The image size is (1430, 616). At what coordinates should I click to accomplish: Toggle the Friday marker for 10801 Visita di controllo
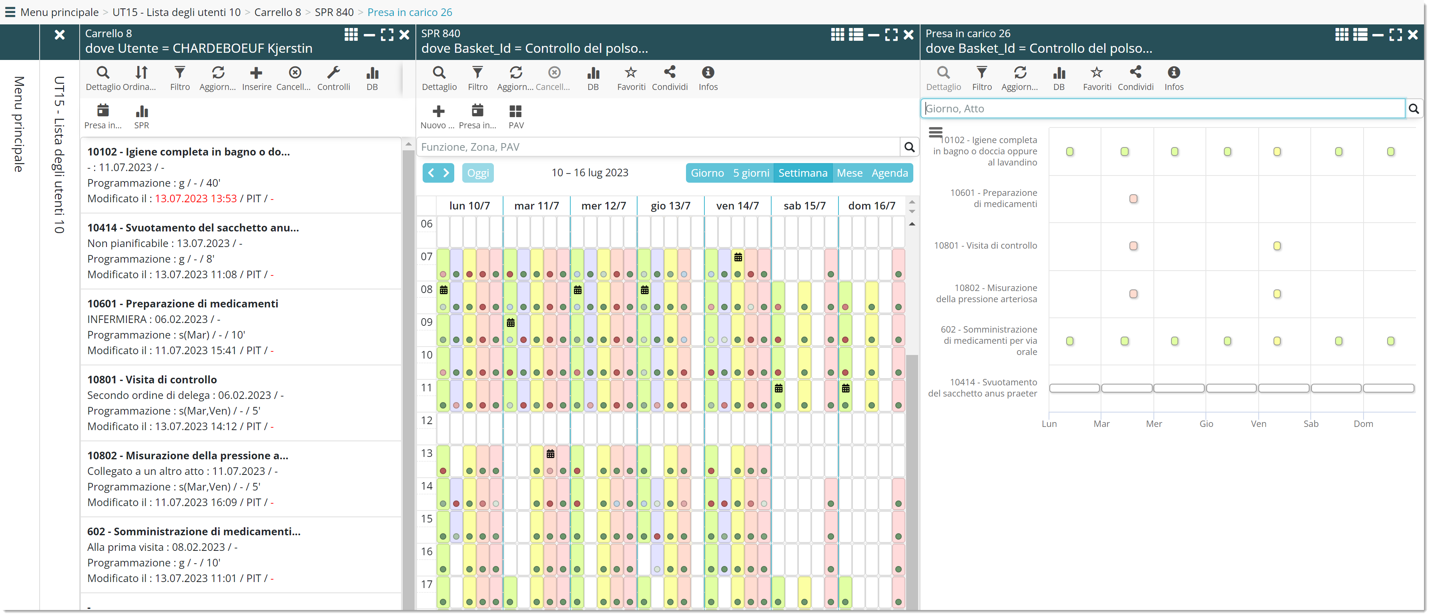point(1277,246)
